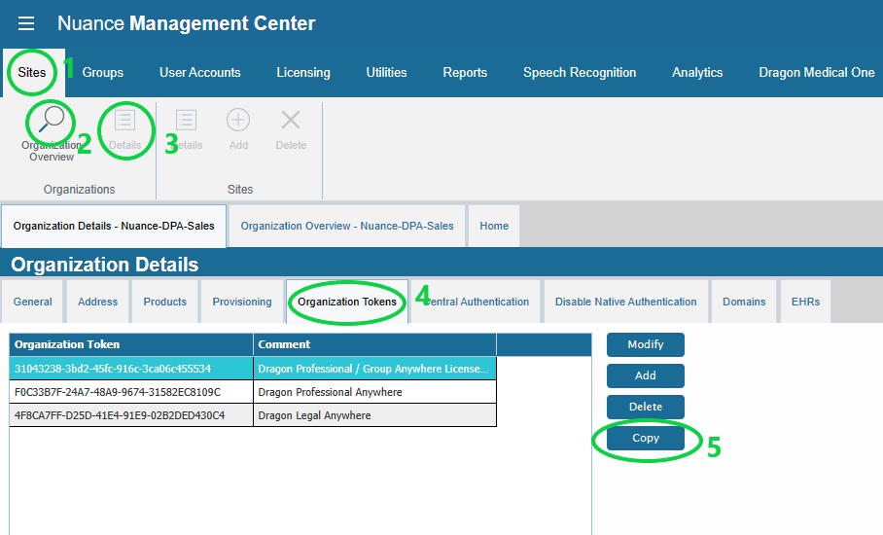The image size is (883, 535).
Task: Click the Organization Overview magnifier icon
Action: click(51, 121)
